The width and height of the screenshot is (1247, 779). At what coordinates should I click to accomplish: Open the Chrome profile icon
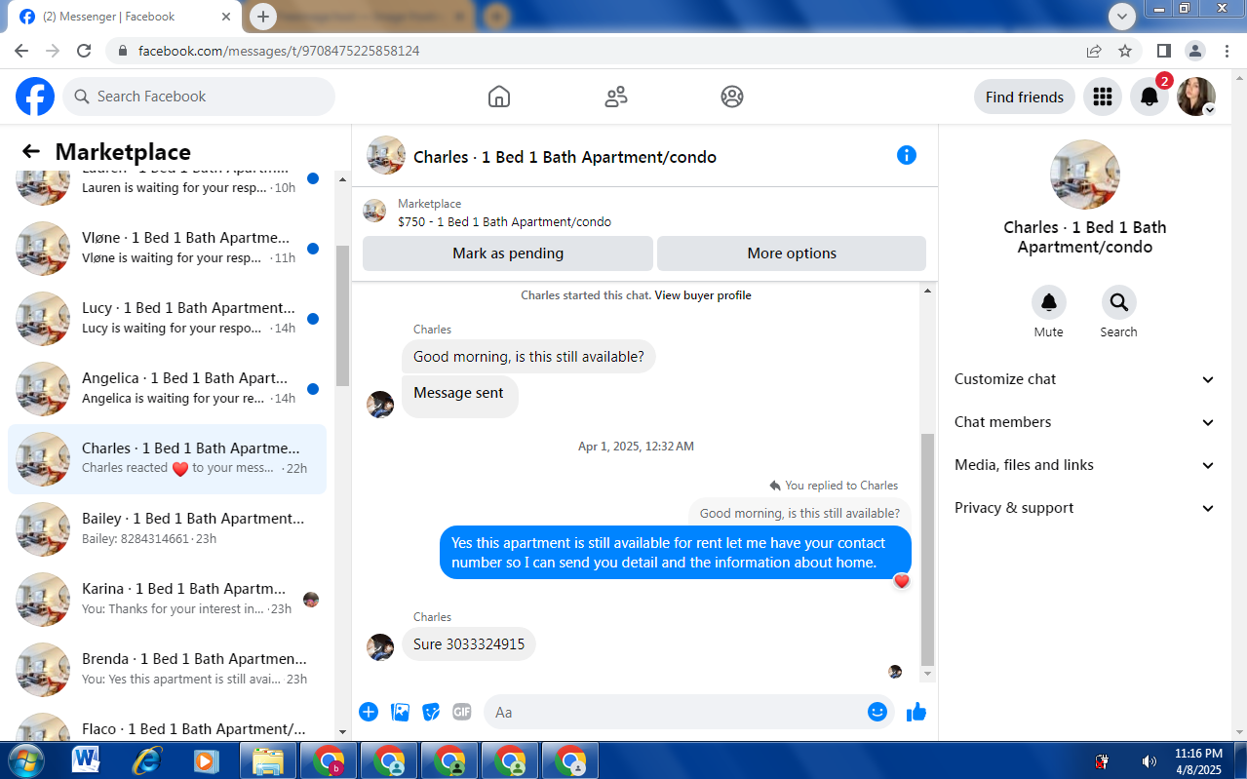pyautogui.click(x=1195, y=51)
